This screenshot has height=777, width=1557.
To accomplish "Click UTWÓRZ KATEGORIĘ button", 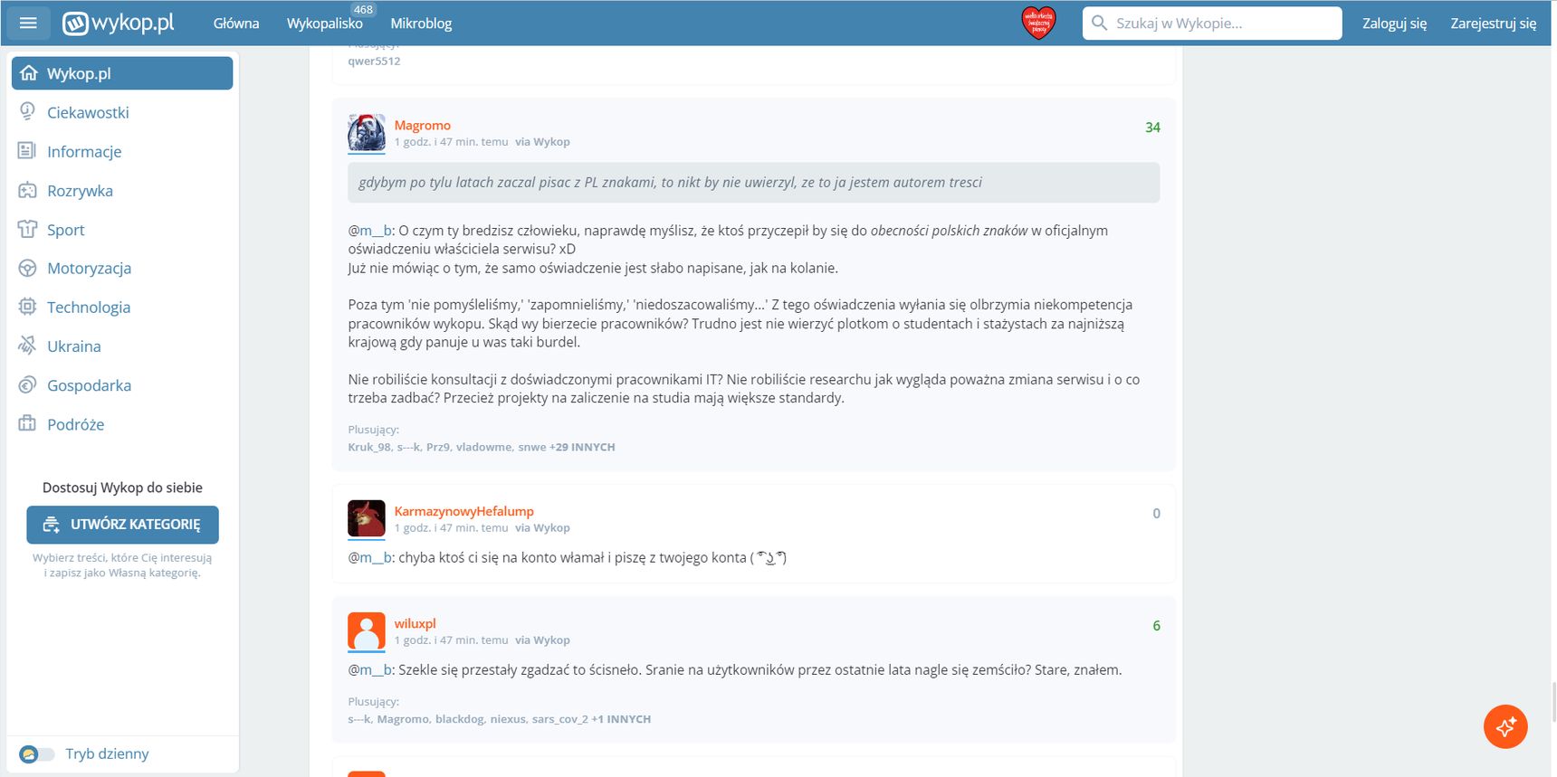I will click(x=122, y=525).
